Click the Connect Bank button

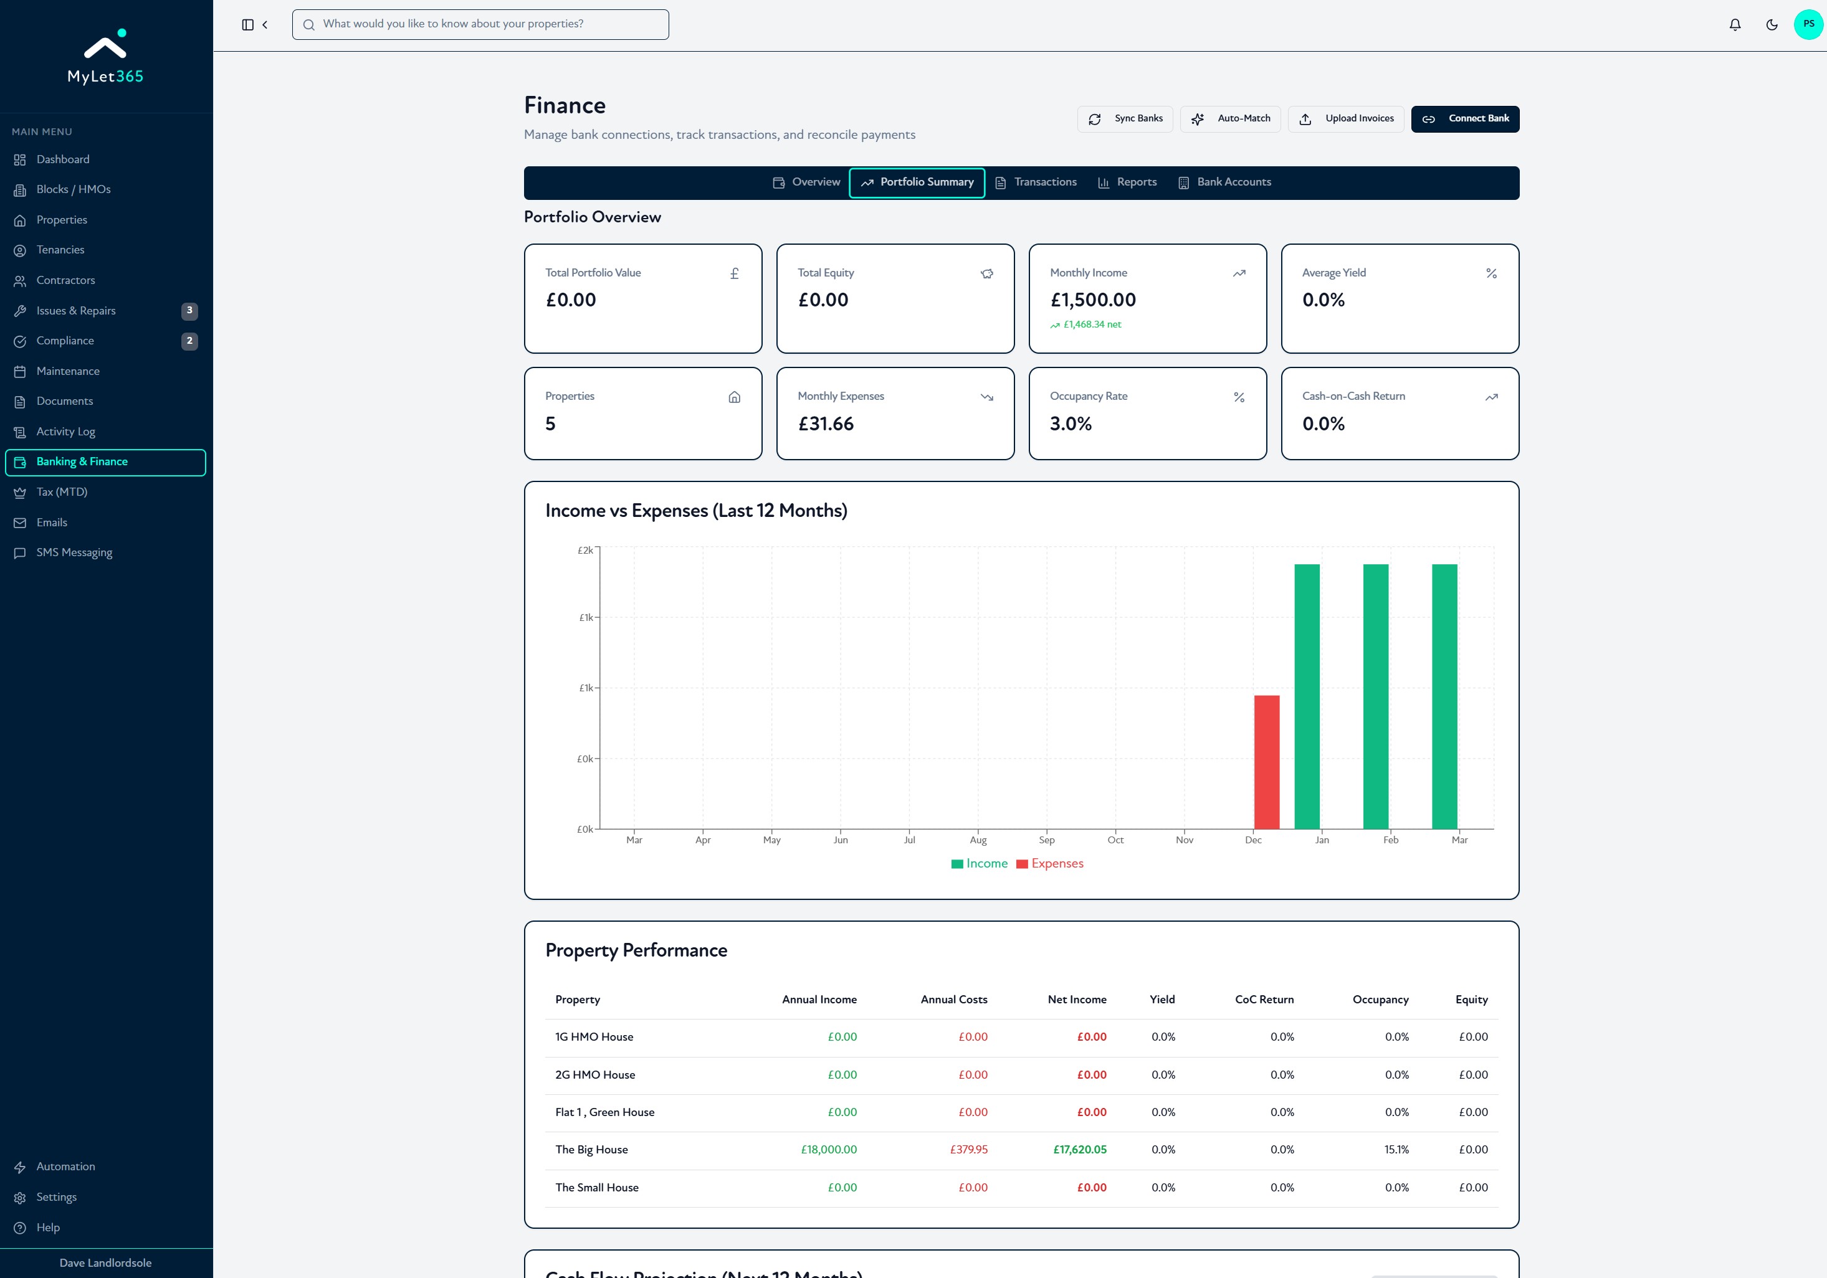point(1465,120)
